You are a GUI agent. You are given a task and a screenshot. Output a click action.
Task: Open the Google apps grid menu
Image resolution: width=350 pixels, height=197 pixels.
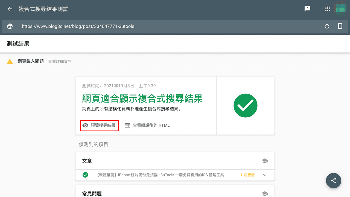[327, 8]
